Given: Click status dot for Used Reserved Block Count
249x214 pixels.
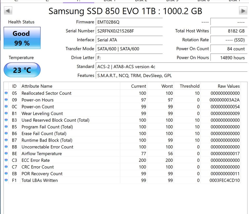Looking at the screenshot, I should (x=6, y=120).
